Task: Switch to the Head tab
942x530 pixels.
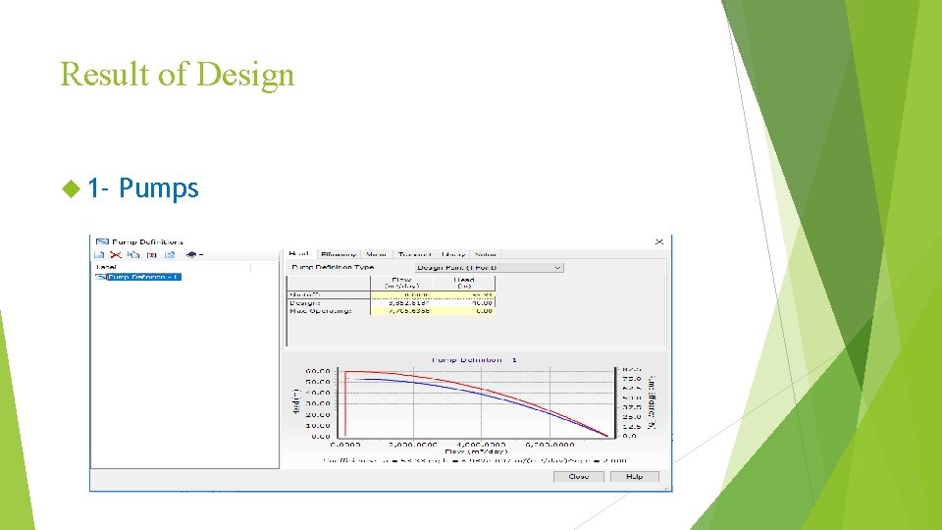Action: pyautogui.click(x=298, y=254)
